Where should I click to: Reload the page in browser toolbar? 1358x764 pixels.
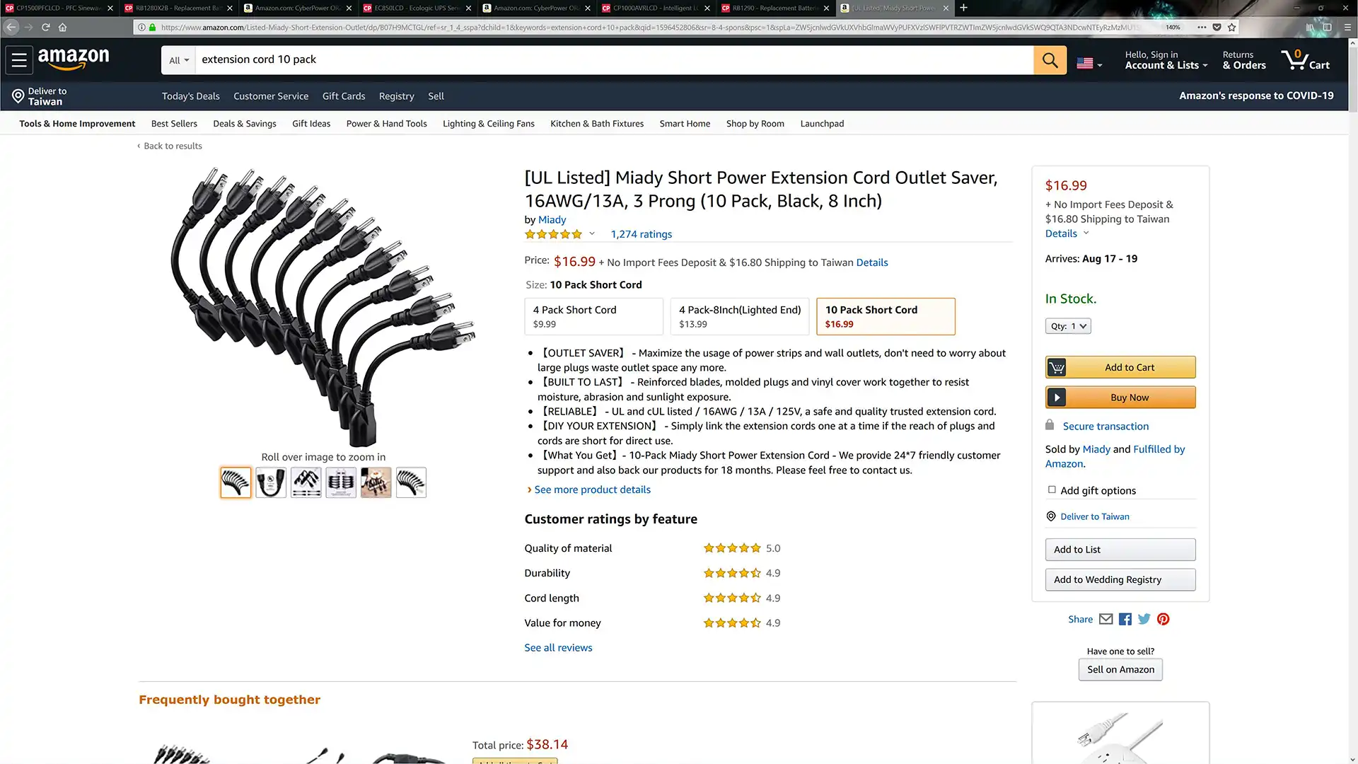tap(46, 28)
